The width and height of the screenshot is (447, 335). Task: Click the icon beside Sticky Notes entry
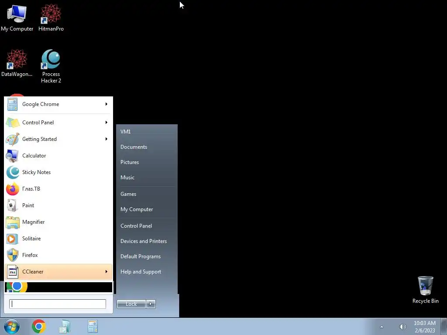click(13, 172)
